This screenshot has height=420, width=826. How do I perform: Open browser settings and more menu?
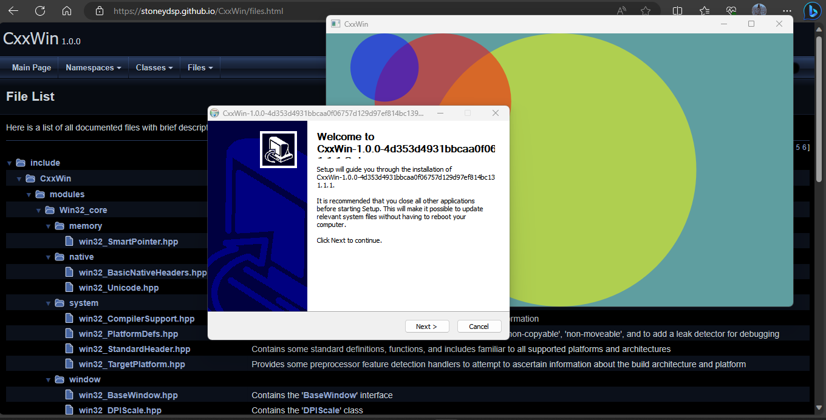(x=787, y=11)
